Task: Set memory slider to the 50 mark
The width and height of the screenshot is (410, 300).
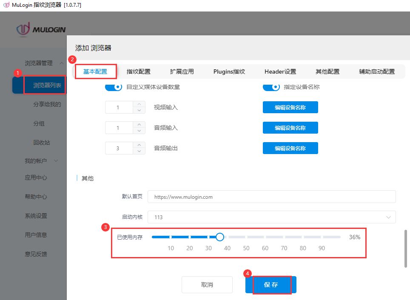Action: (246, 237)
